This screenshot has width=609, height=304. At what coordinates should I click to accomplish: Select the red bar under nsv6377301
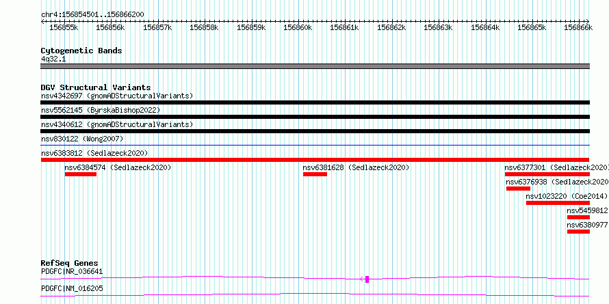(547, 174)
